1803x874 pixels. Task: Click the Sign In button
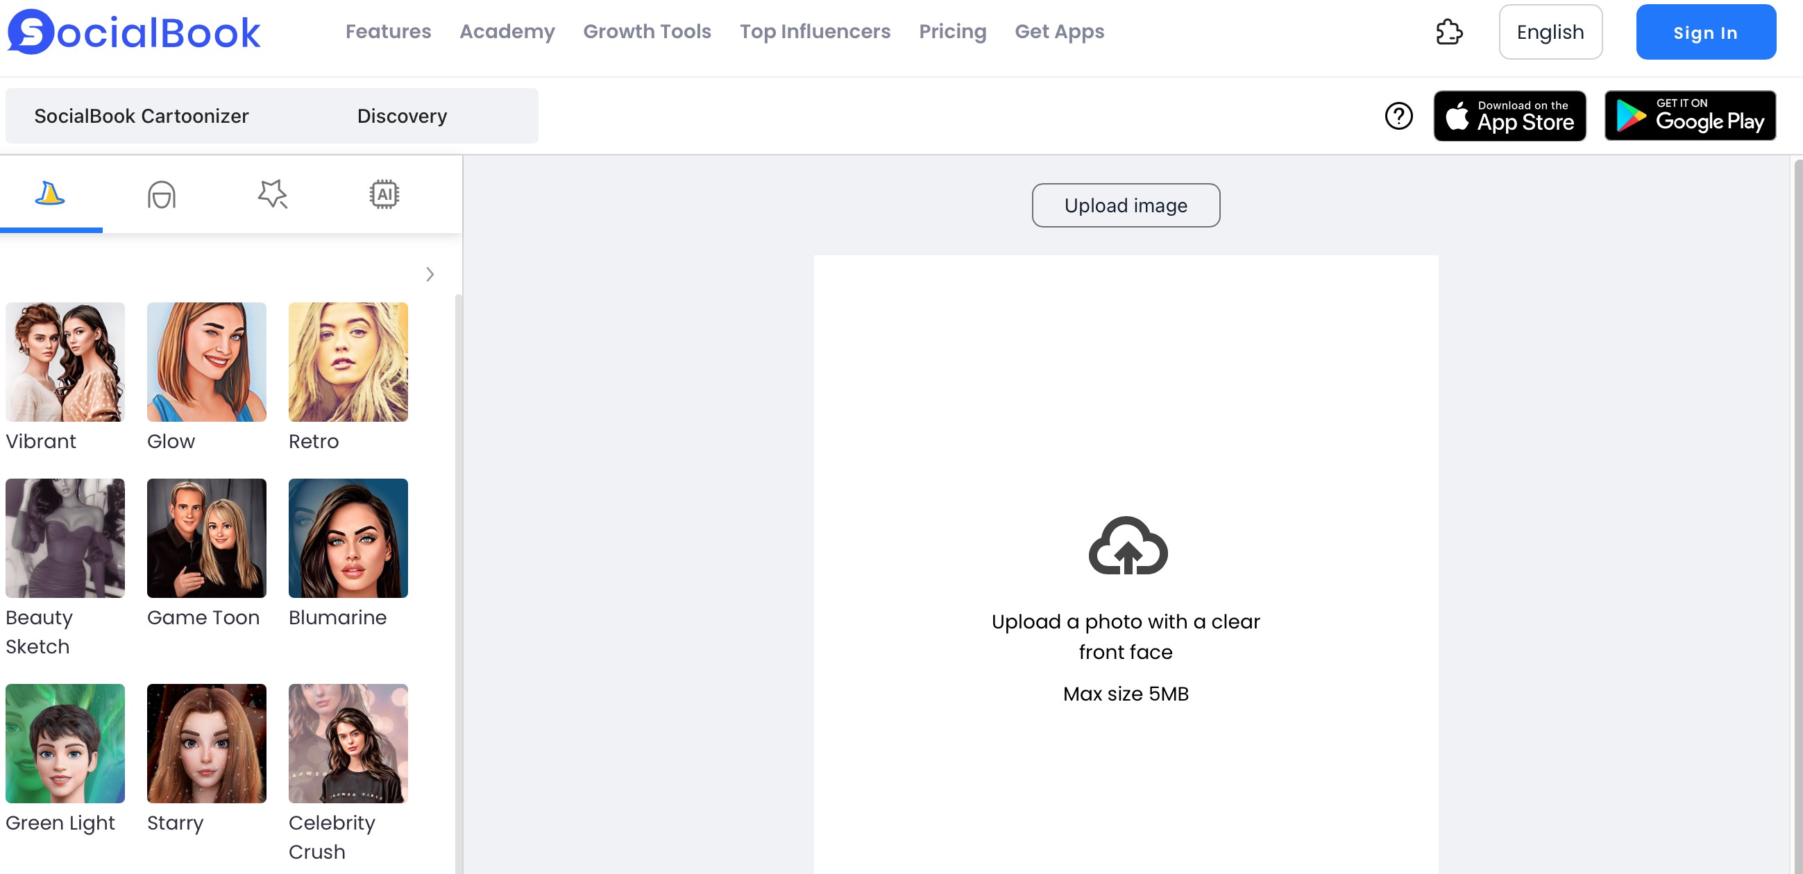(1706, 31)
